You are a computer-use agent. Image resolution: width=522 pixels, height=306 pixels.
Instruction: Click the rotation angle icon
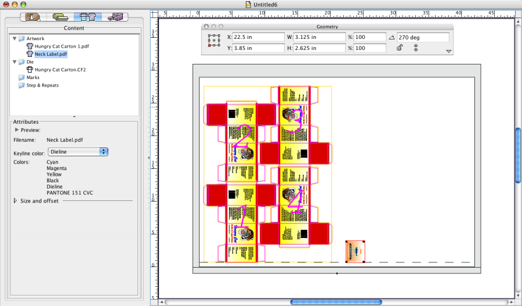pos(391,37)
